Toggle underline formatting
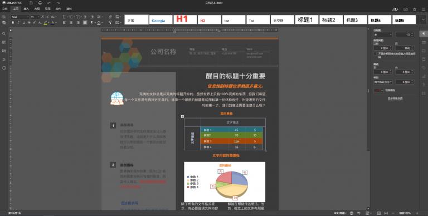428x216 pixels. 24,23
